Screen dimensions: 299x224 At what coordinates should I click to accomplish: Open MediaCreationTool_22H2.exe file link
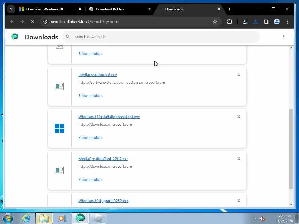103,159
